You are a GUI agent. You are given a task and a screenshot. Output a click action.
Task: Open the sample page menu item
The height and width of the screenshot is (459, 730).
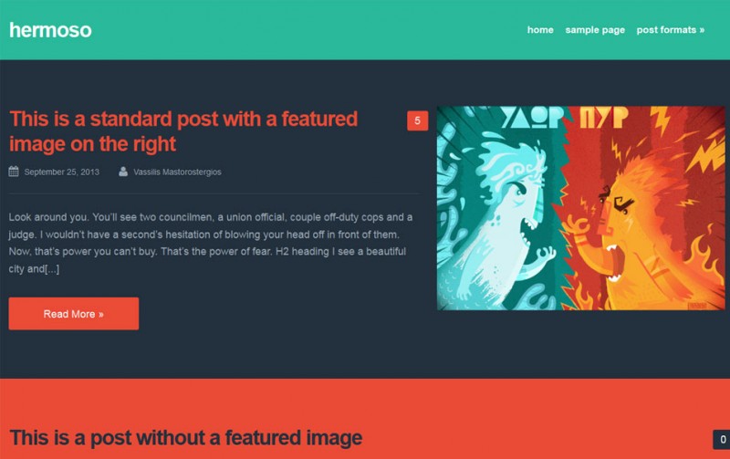click(x=595, y=30)
